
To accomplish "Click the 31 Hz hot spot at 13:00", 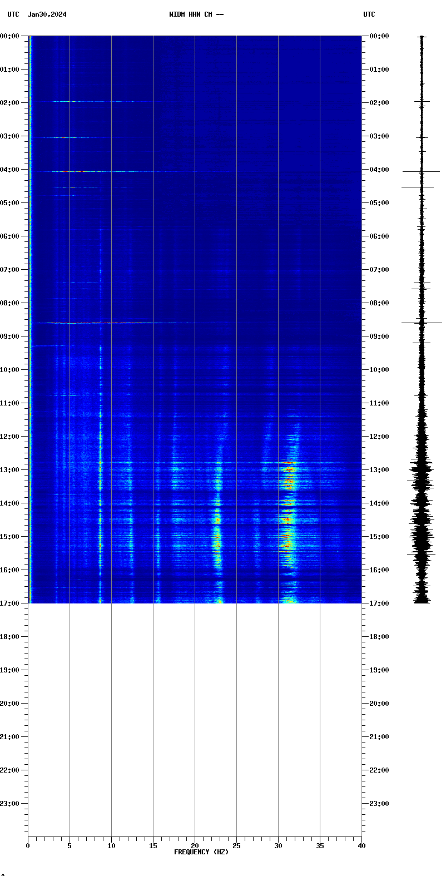I will [x=288, y=469].
